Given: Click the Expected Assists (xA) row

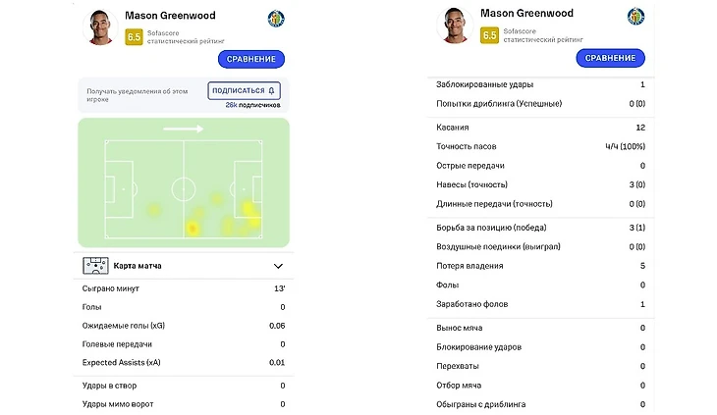Looking at the screenshot, I should tap(184, 362).
